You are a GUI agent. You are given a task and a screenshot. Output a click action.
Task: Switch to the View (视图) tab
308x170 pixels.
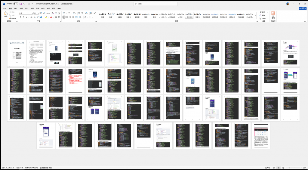[x=54, y=8]
